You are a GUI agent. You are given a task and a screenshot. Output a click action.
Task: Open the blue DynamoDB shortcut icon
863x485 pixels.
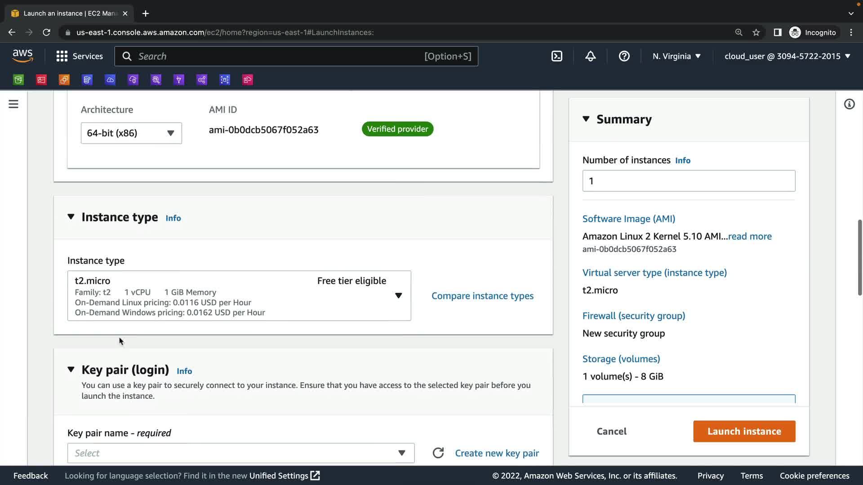point(87,80)
